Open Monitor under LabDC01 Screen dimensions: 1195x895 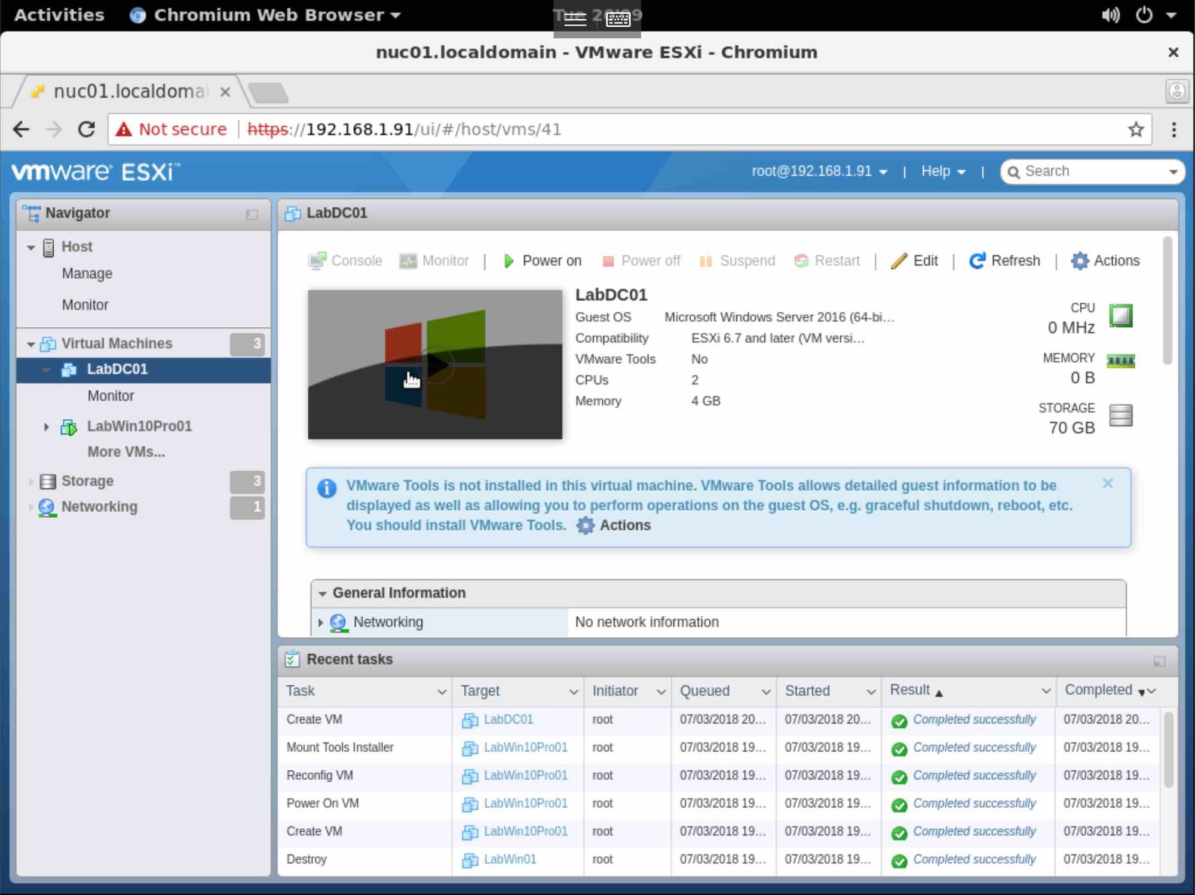[111, 396]
